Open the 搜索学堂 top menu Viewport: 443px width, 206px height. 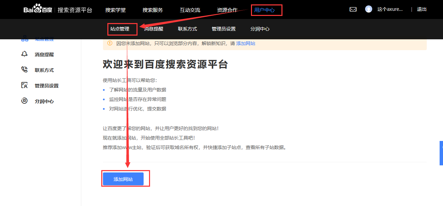pyautogui.click(x=115, y=10)
